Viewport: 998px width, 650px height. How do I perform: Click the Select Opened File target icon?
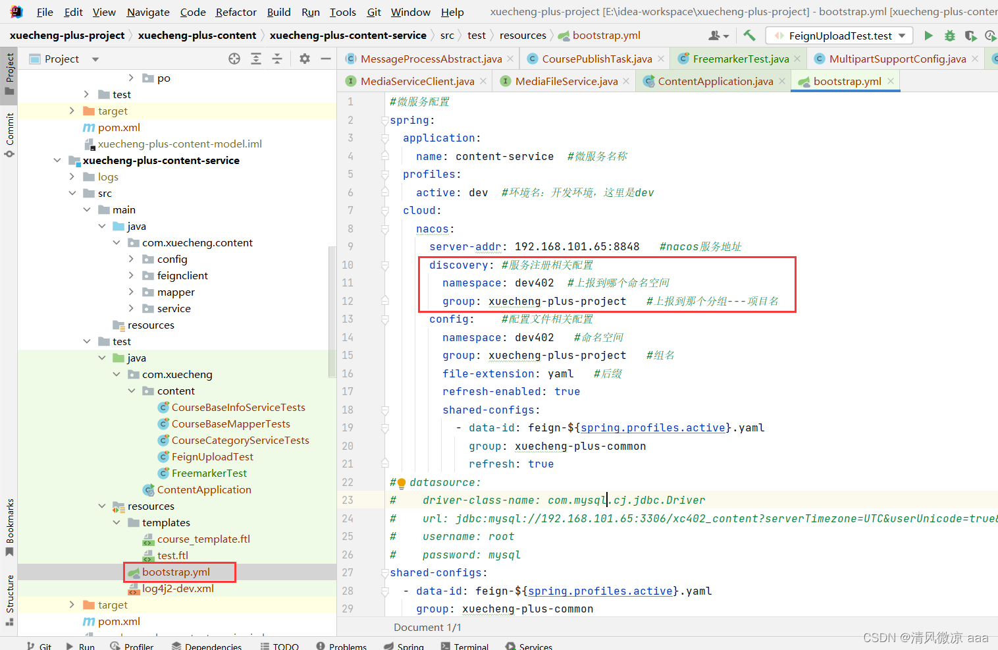tap(234, 59)
